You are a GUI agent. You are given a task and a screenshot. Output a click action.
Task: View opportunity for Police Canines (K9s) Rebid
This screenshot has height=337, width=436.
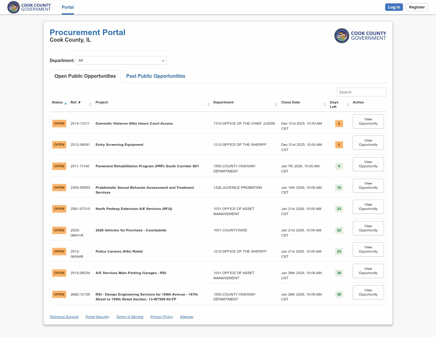click(x=368, y=250)
